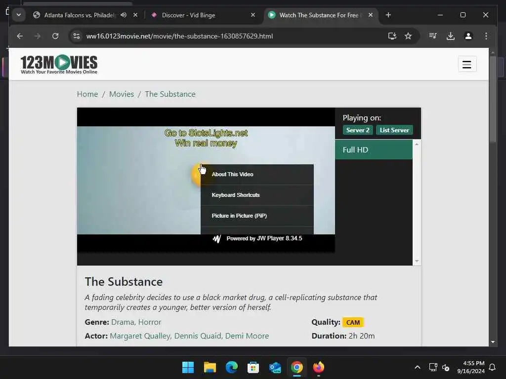
Task: Open Demi Moore actor link
Action: (x=247, y=336)
